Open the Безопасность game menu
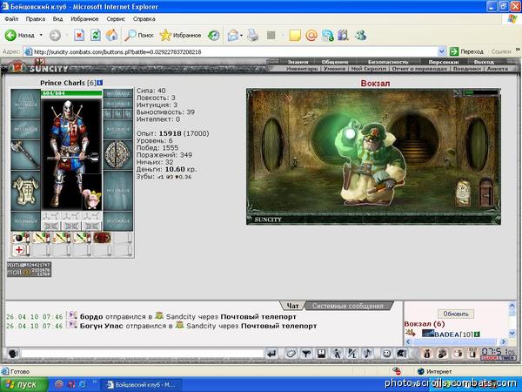 (x=388, y=62)
